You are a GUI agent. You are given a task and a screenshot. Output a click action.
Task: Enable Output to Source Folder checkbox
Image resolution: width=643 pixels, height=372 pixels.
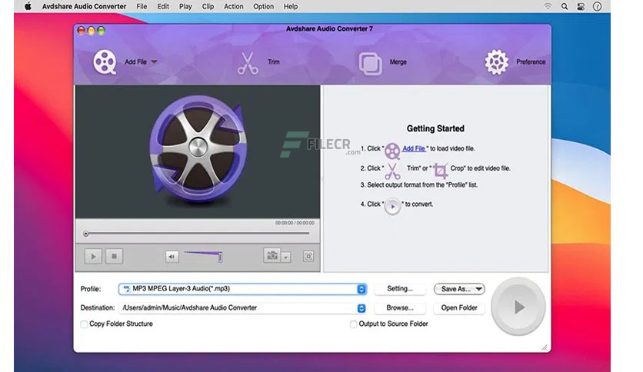(354, 324)
